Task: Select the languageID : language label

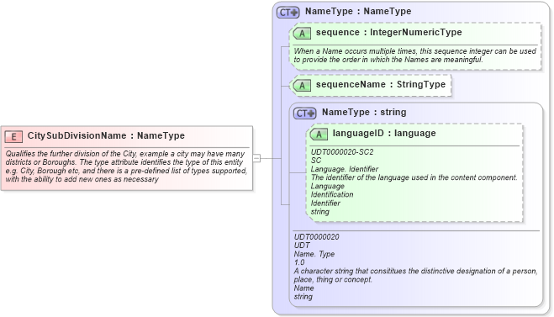Action: click(x=384, y=133)
